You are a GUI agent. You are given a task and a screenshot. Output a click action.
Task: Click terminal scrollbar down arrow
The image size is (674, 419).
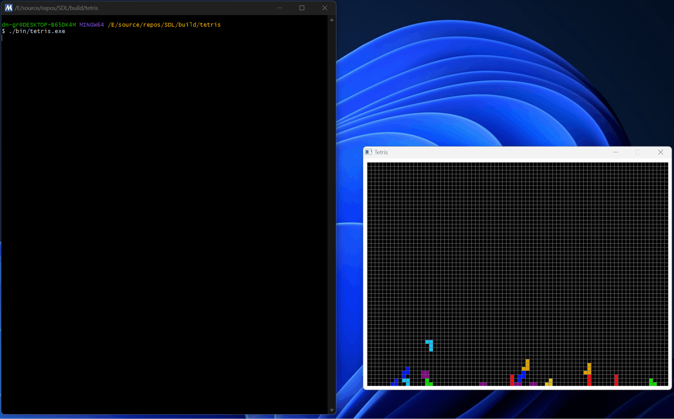(x=332, y=410)
